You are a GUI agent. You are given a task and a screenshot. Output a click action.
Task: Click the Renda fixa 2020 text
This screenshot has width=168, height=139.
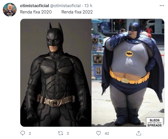[x=36, y=12]
